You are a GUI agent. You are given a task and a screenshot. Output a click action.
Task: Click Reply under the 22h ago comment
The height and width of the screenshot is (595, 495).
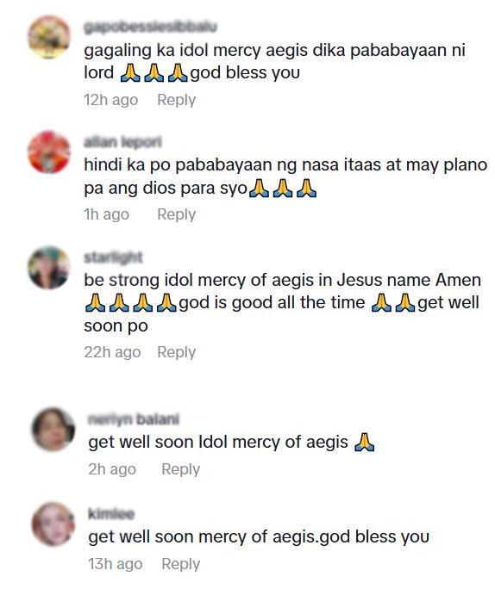pyautogui.click(x=176, y=352)
